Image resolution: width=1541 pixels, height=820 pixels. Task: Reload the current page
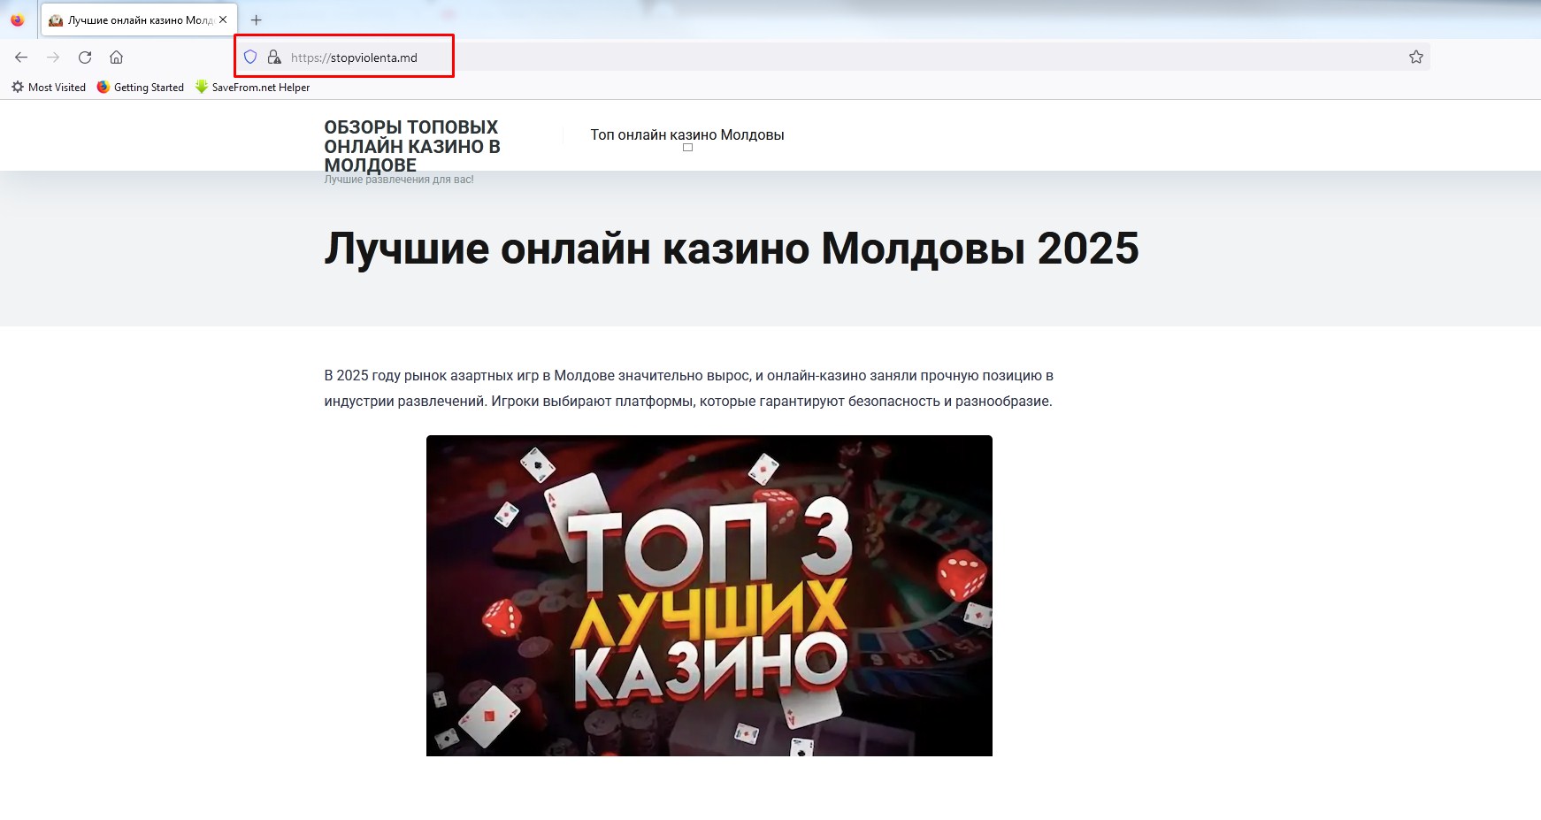click(x=85, y=57)
